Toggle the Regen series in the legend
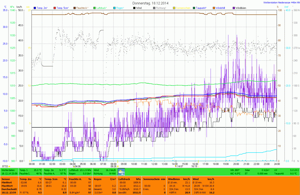The height and width of the screenshot is (195, 300). [120, 8]
